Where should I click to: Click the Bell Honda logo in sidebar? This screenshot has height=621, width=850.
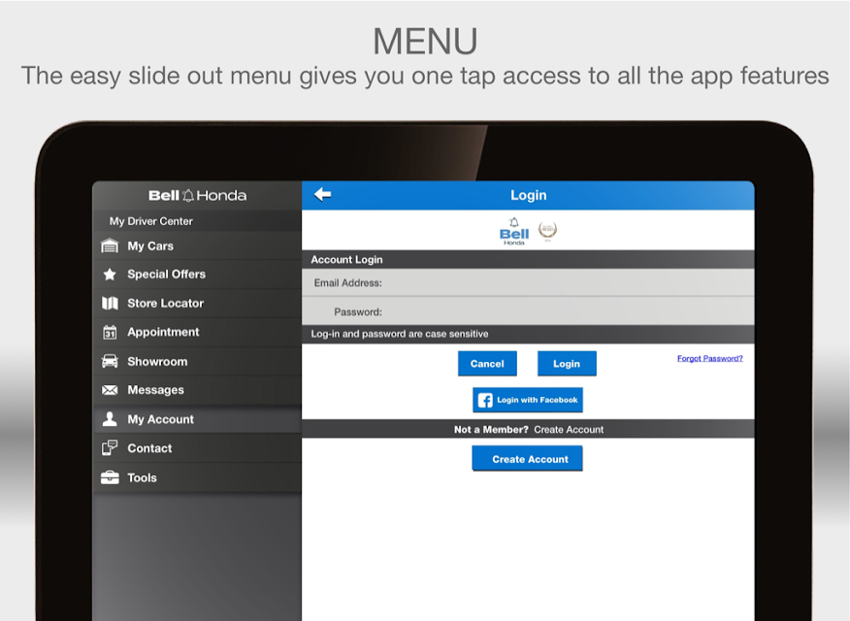[x=197, y=195]
